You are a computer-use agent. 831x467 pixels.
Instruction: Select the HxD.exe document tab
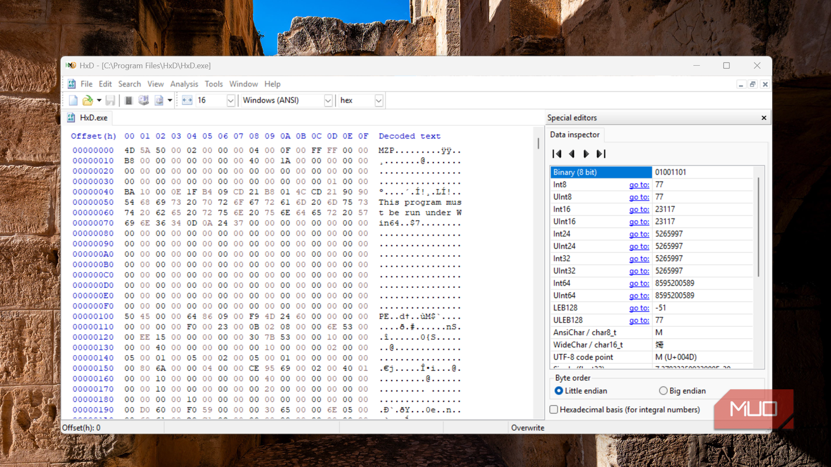click(x=87, y=118)
